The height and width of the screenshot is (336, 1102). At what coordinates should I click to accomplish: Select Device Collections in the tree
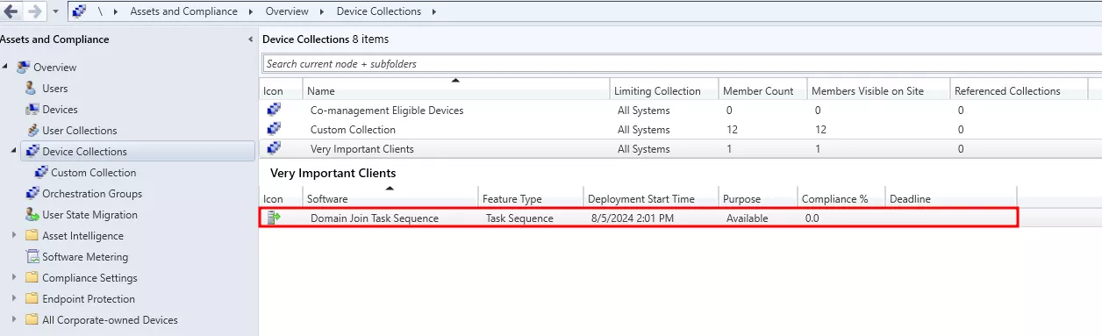pos(84,152)
